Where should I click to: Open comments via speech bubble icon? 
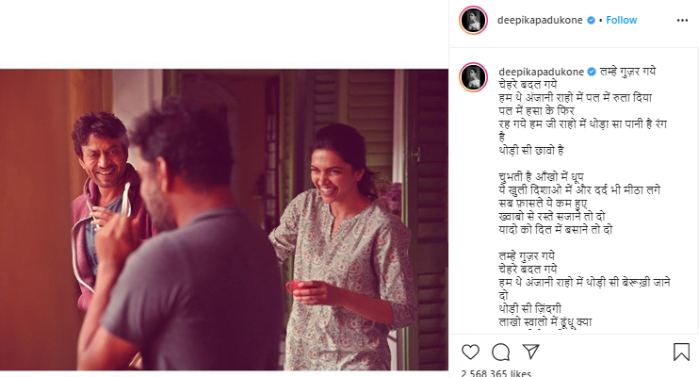point(500,352)
